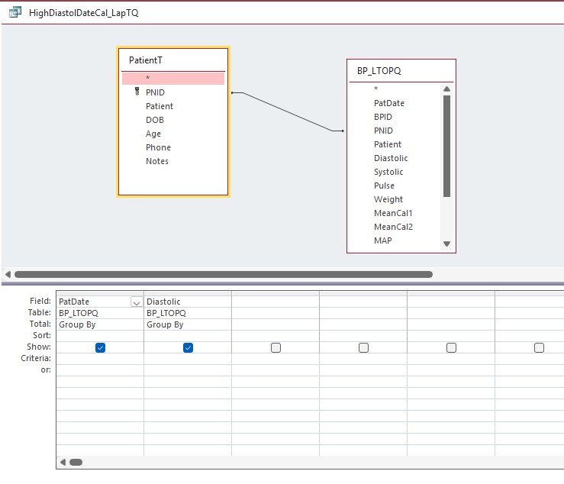The width and height of the screenshot is (564, 484).
Task: Select Patient field in PatientT table
Action: click(160, 106)
